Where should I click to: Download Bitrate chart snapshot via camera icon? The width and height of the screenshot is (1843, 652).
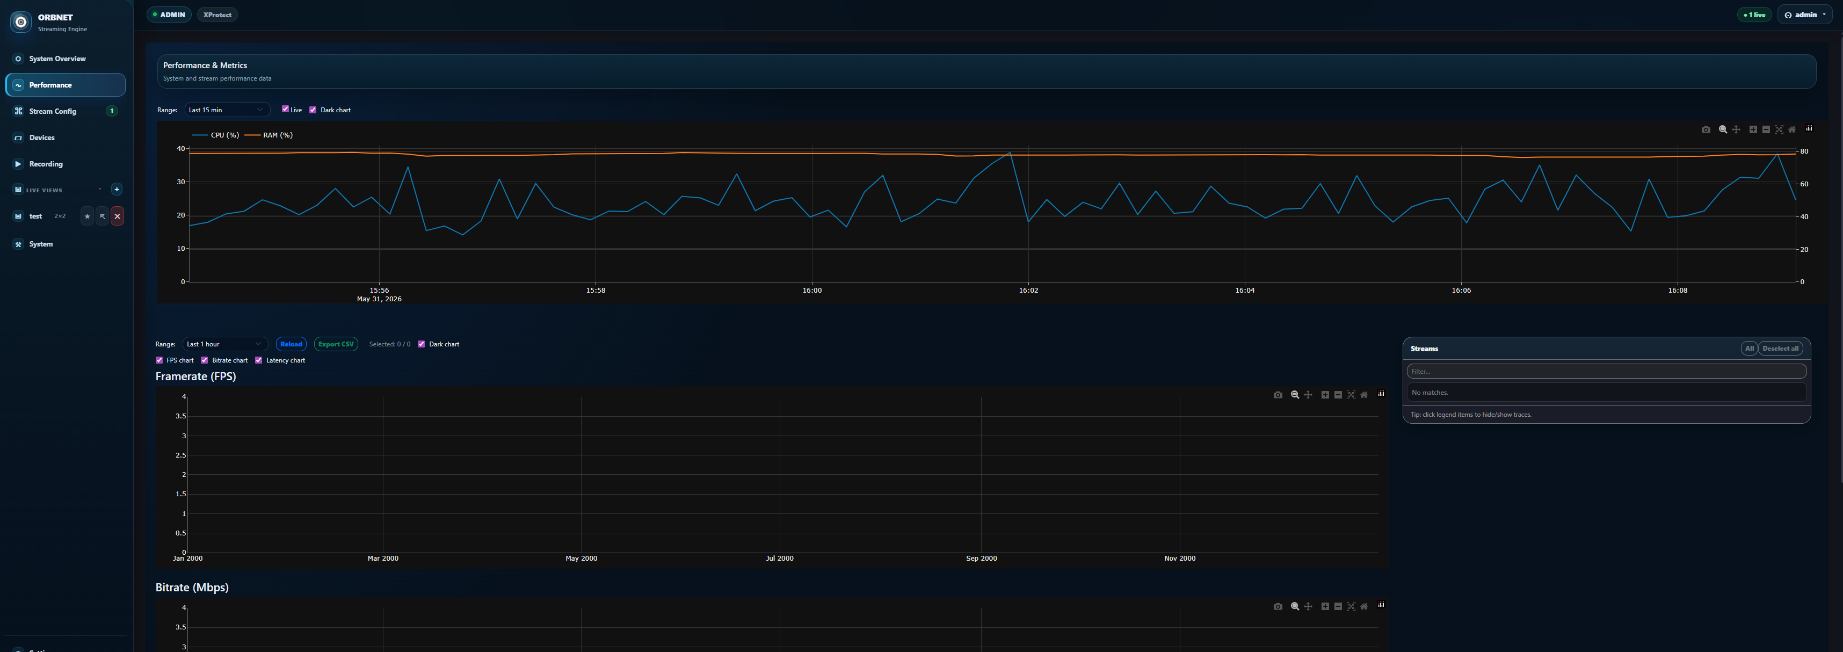[1278, 606]
